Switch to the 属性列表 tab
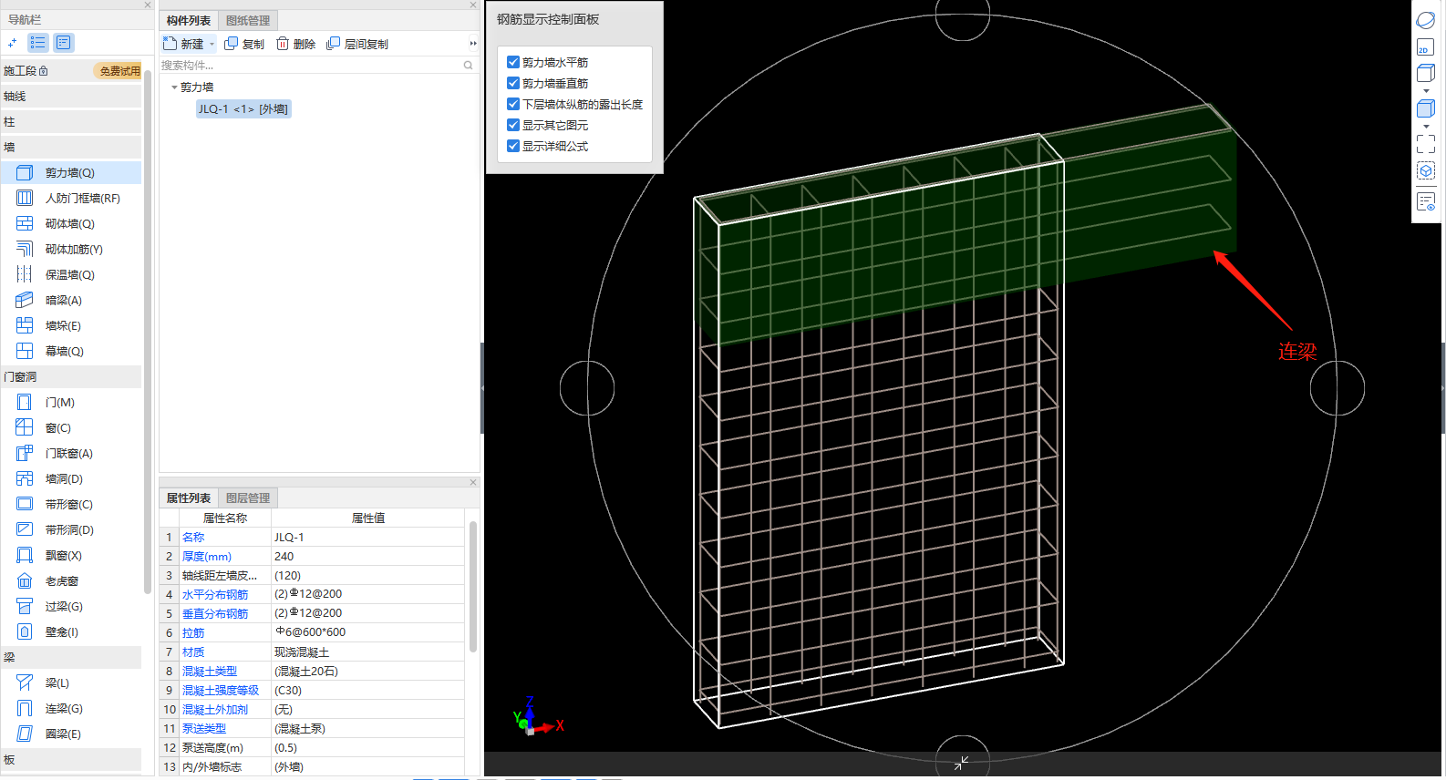This screenshot has height=780, width=1446. click(x=189, y=498)
